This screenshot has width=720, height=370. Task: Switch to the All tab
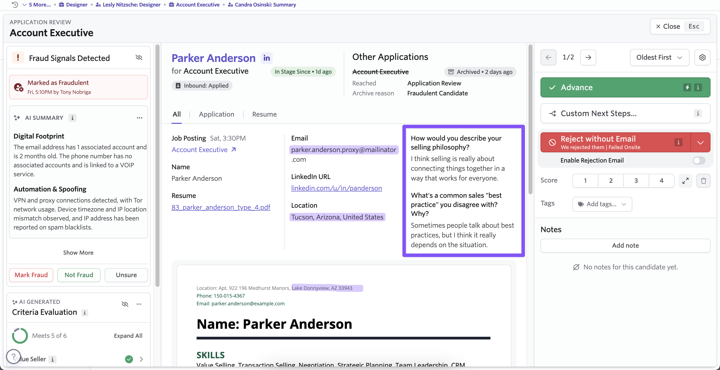pyautogui.click(x=177, y=114)
